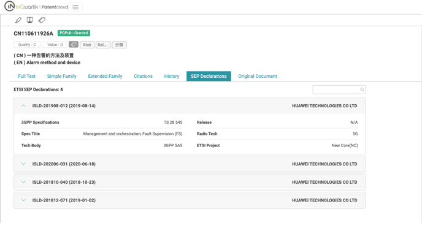Click the New Core(NC) ETSI project value
The width and height of the screenshot is (422, 234).
pos(345,145)
